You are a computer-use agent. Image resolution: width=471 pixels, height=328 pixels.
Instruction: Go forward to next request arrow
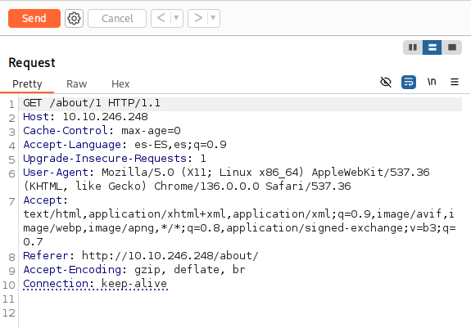[x=198, y=18]
